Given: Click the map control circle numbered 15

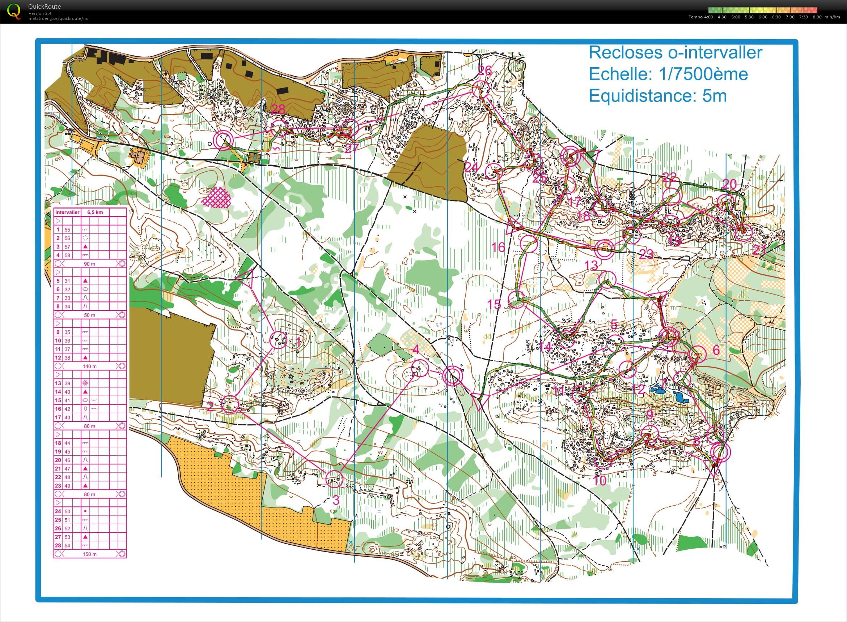Looking at the screenshot, I should tap(516, 300).
